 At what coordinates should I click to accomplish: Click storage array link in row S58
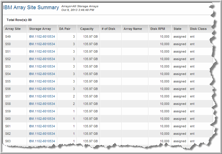pos(42,104)
